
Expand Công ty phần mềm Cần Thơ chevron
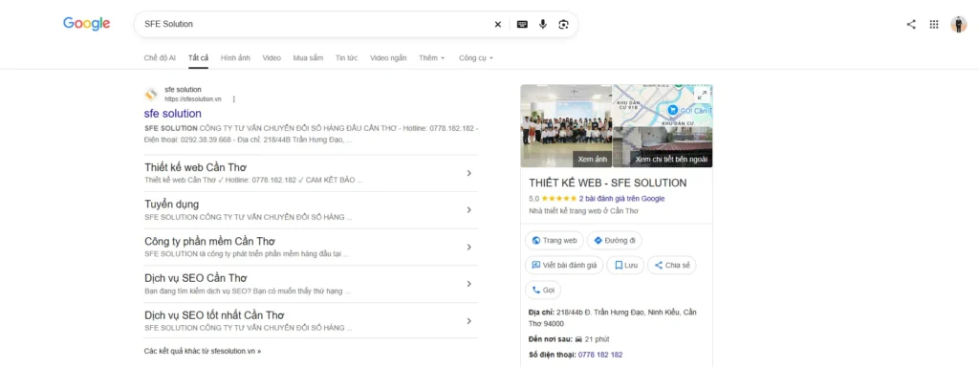click(x=468, y=248)
